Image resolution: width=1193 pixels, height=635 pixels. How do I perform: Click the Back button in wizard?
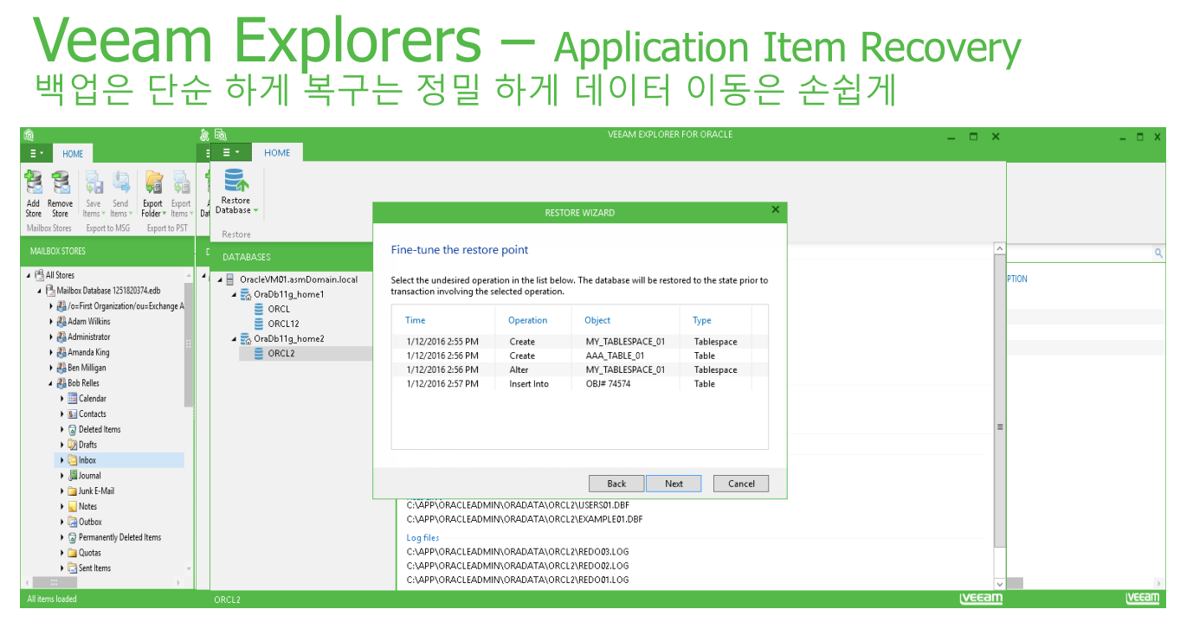tap(616, 484)
